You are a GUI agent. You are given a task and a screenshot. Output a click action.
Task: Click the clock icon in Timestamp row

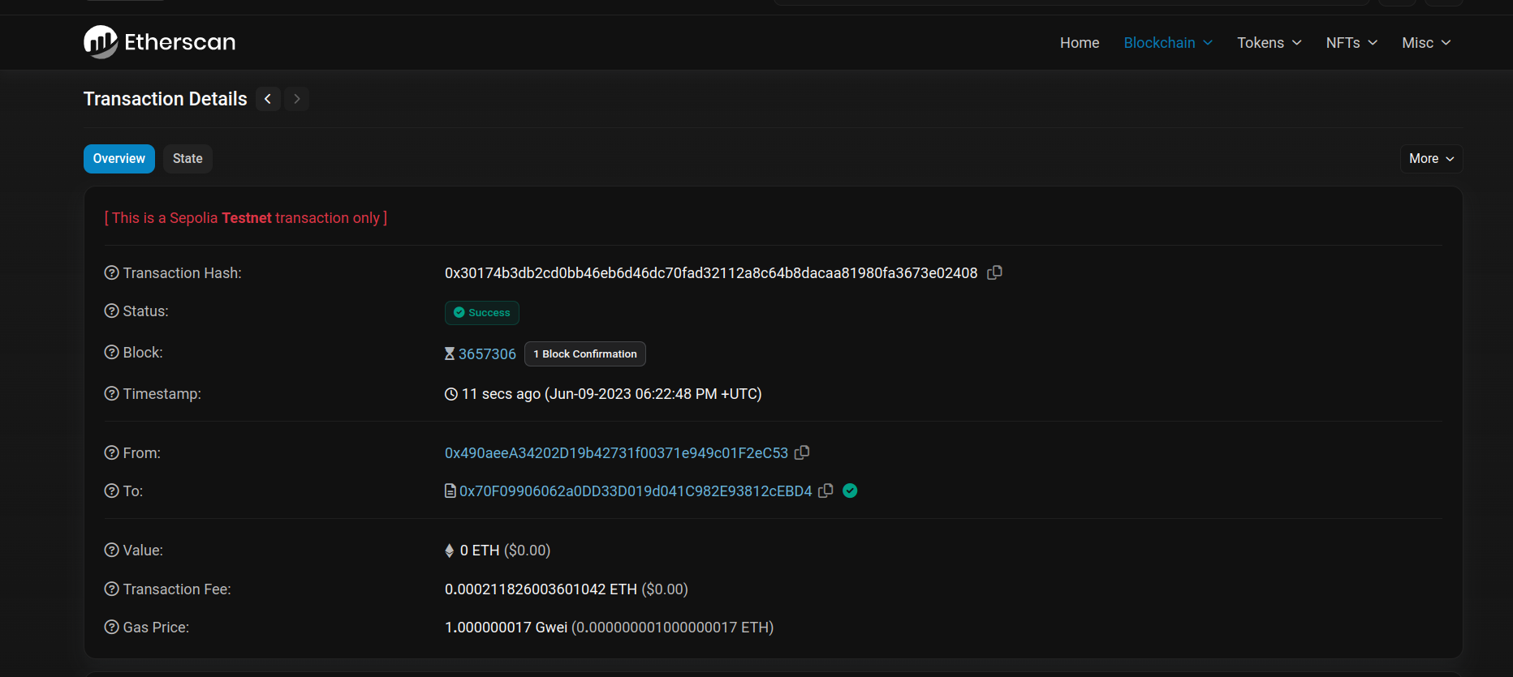coord(451,394)
